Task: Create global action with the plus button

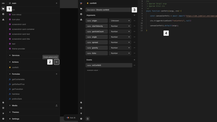Action: pyautogui.click(x=56, y=62)
